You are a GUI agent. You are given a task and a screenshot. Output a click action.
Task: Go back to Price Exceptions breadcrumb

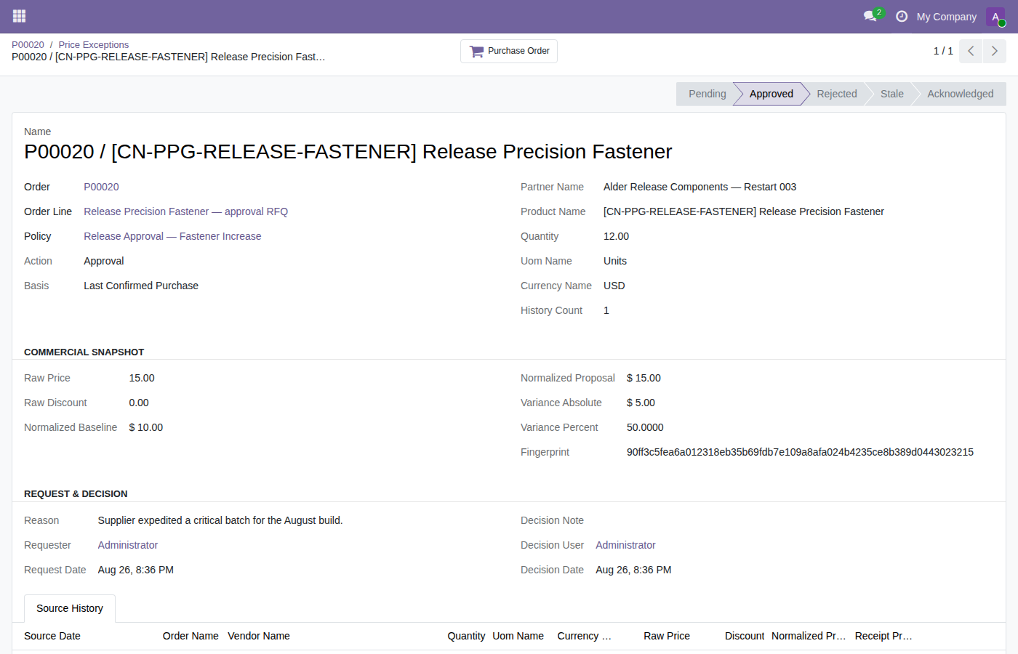tap(94, 45)
